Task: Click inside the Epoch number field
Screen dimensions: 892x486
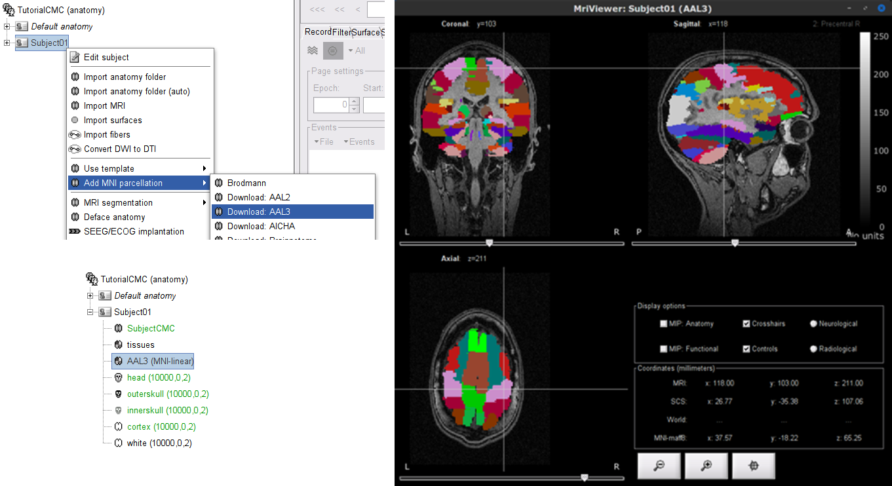Action: pyautogui.click(x=332, y=105)
